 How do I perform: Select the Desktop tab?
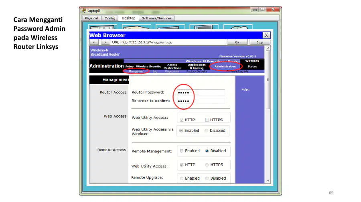[128, 18]
